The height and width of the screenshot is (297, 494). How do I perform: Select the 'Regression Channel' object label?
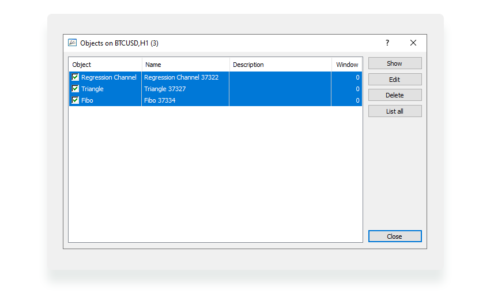(x=109, y=77)
